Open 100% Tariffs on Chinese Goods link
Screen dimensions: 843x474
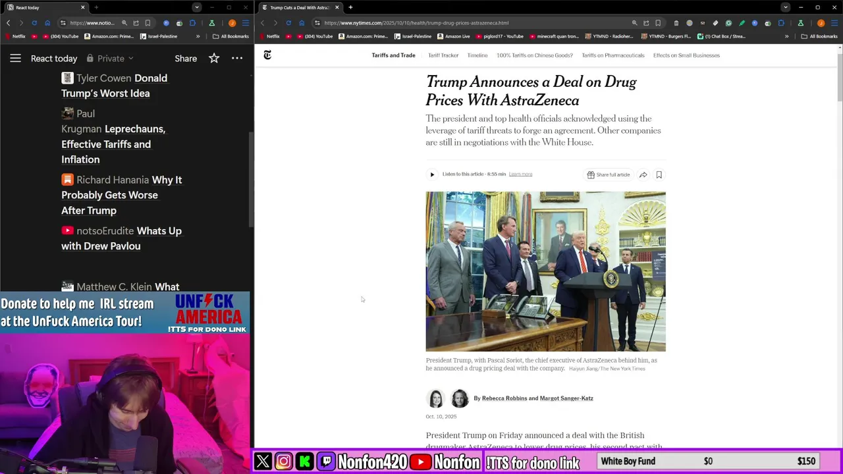pos(535,55)
